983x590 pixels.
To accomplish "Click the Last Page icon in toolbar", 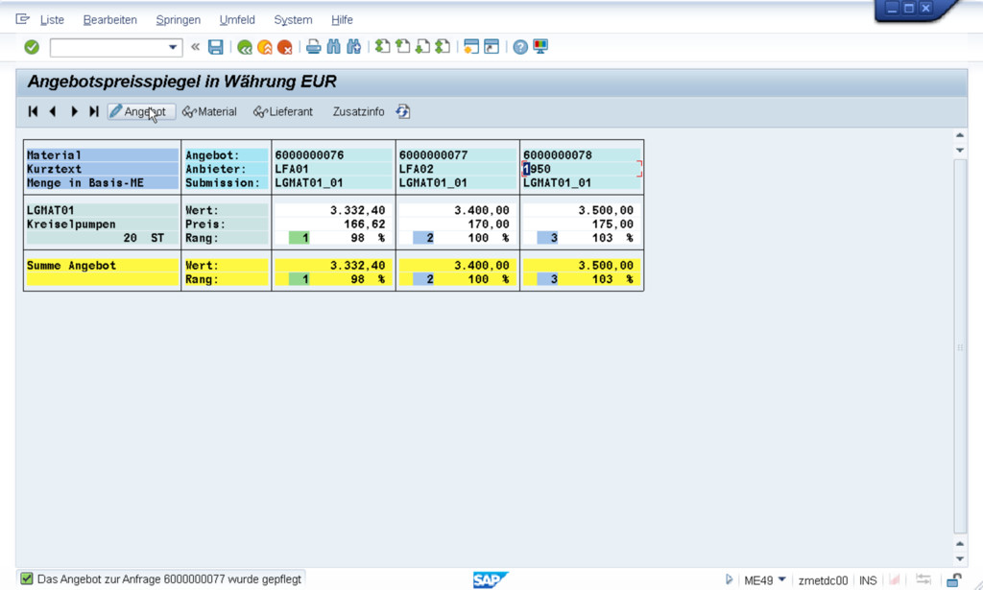I will (443, 47).
